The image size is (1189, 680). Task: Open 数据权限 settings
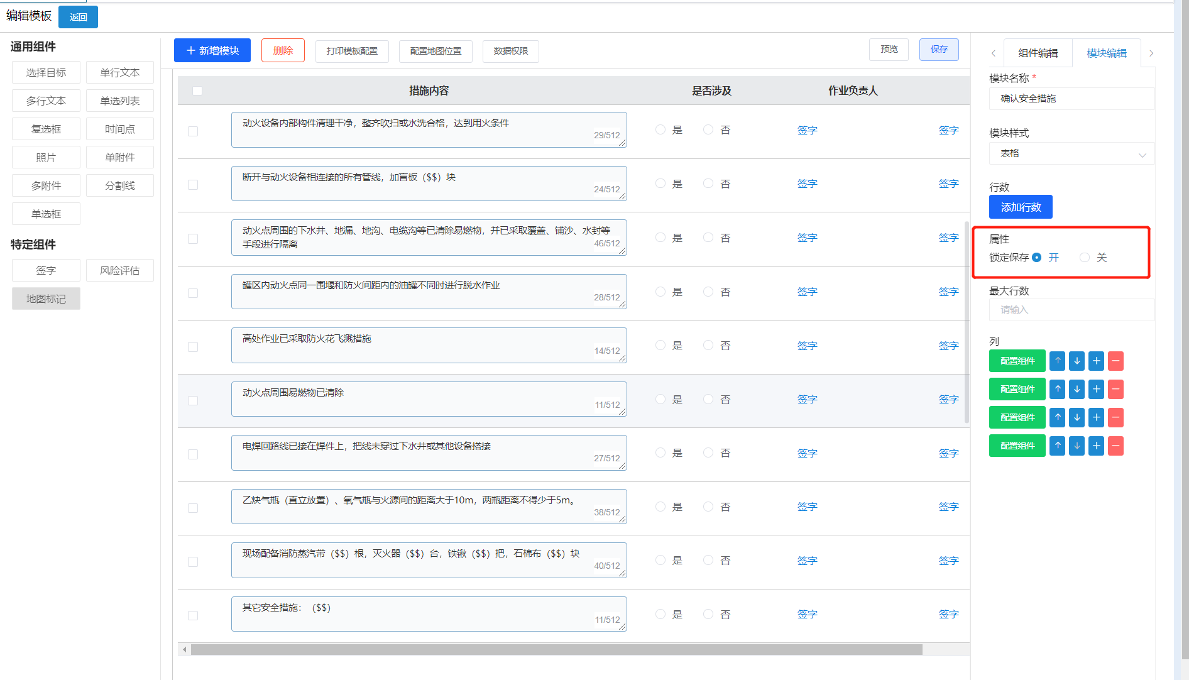511,51
